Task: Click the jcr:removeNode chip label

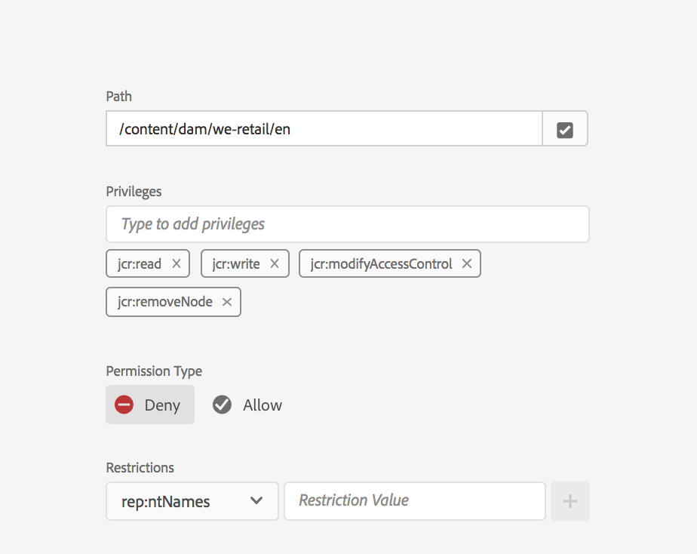Action: [x=165, y=302]
